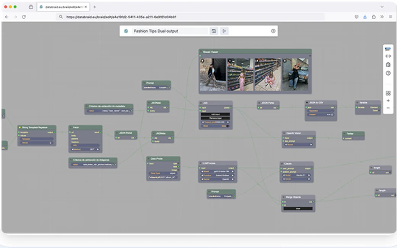The width and height of the screenshot is (397, 248).
Task: Open the node grid icon in side panel
Action: point(388,93)
